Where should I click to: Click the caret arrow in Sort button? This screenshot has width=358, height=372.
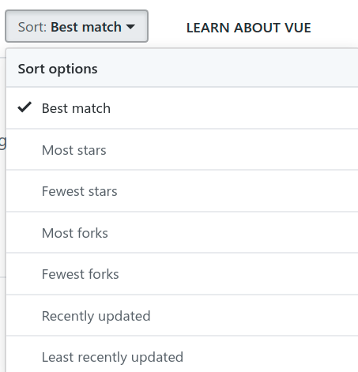(130, 27)
